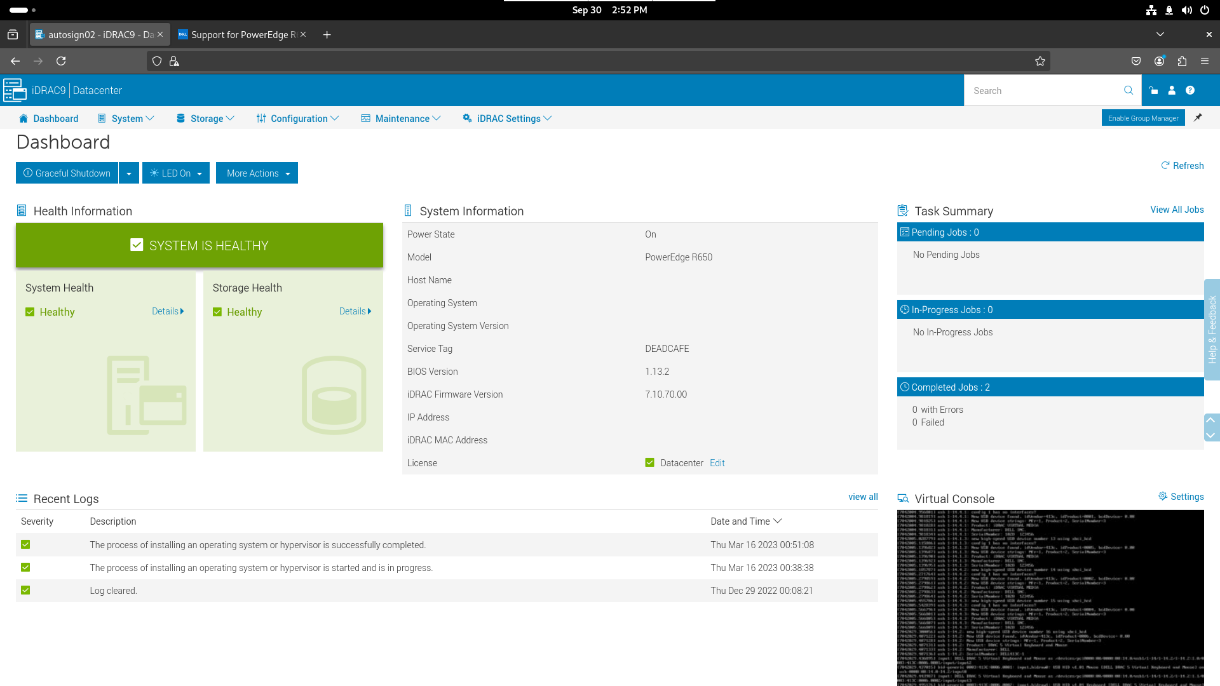Image resolution: width=1220 pixels, height=686 pixels.
Task: Open the user account icon in iDRAC header
Action: click(1172, 91)
